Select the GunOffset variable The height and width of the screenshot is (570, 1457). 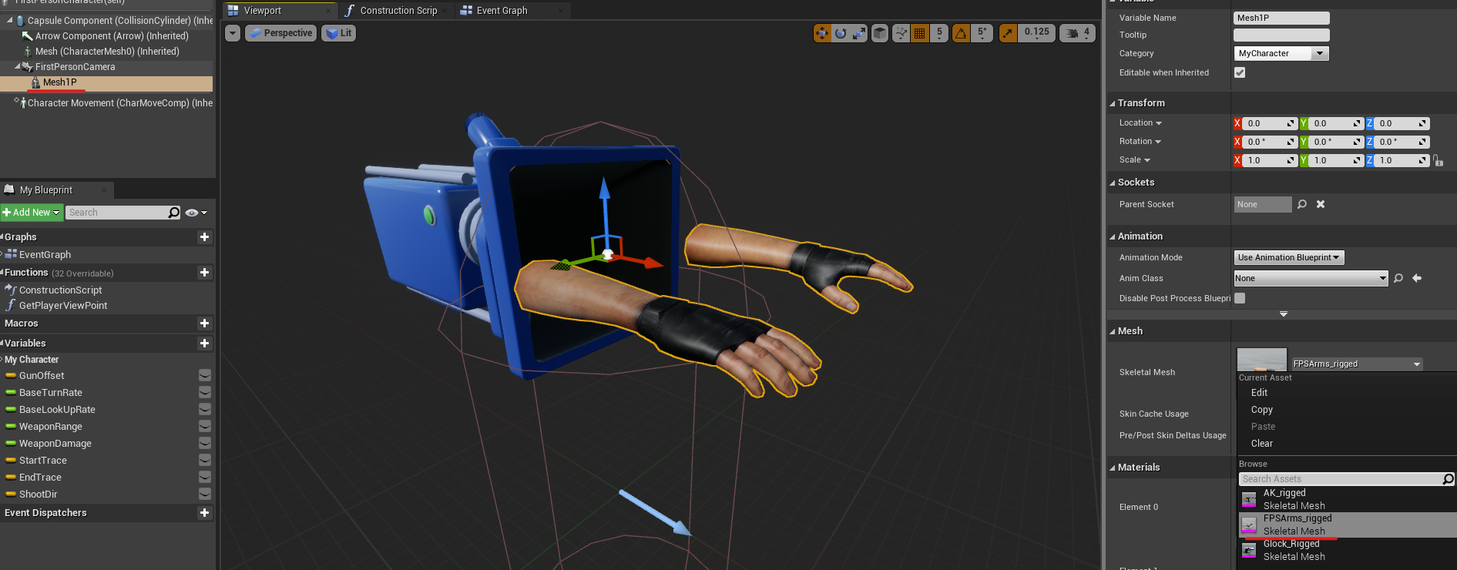pyautogui.click(x=42, y=376)
